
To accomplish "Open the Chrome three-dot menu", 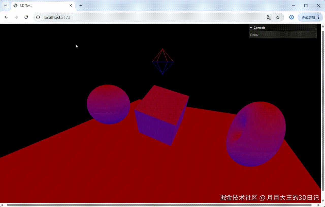I will [319, 17].
